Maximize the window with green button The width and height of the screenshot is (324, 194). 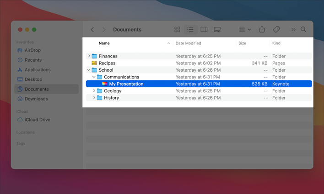coord(34,30)
